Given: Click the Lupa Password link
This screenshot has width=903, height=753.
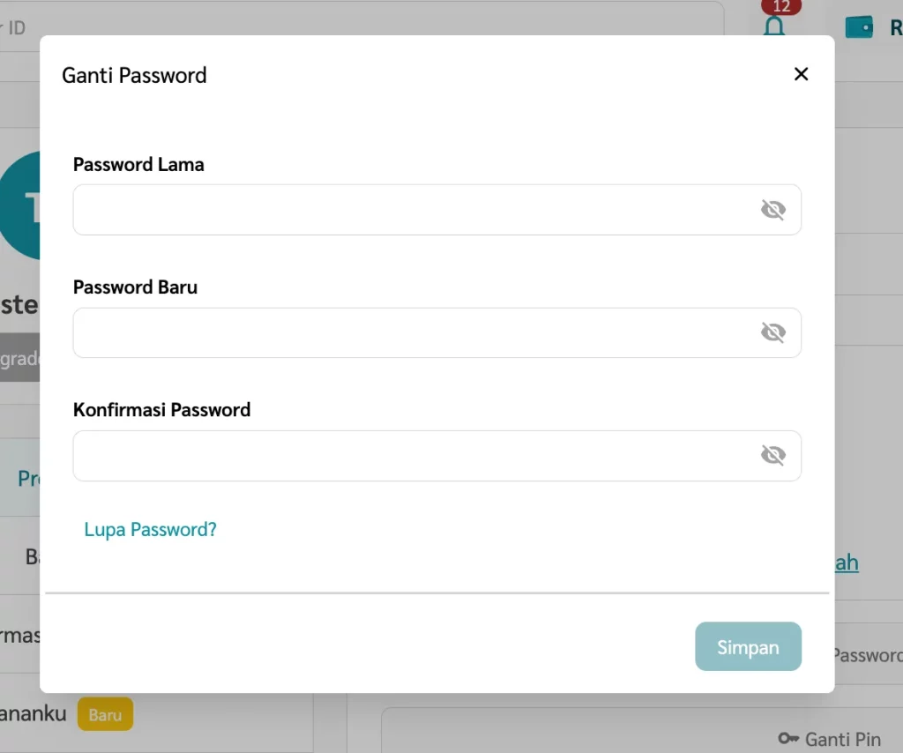Looking at the screenshot, I should pyautogui.click(x=150, y=529).
